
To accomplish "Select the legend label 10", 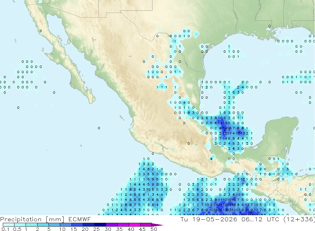I will pyautogui.click(x=62, y=229).
